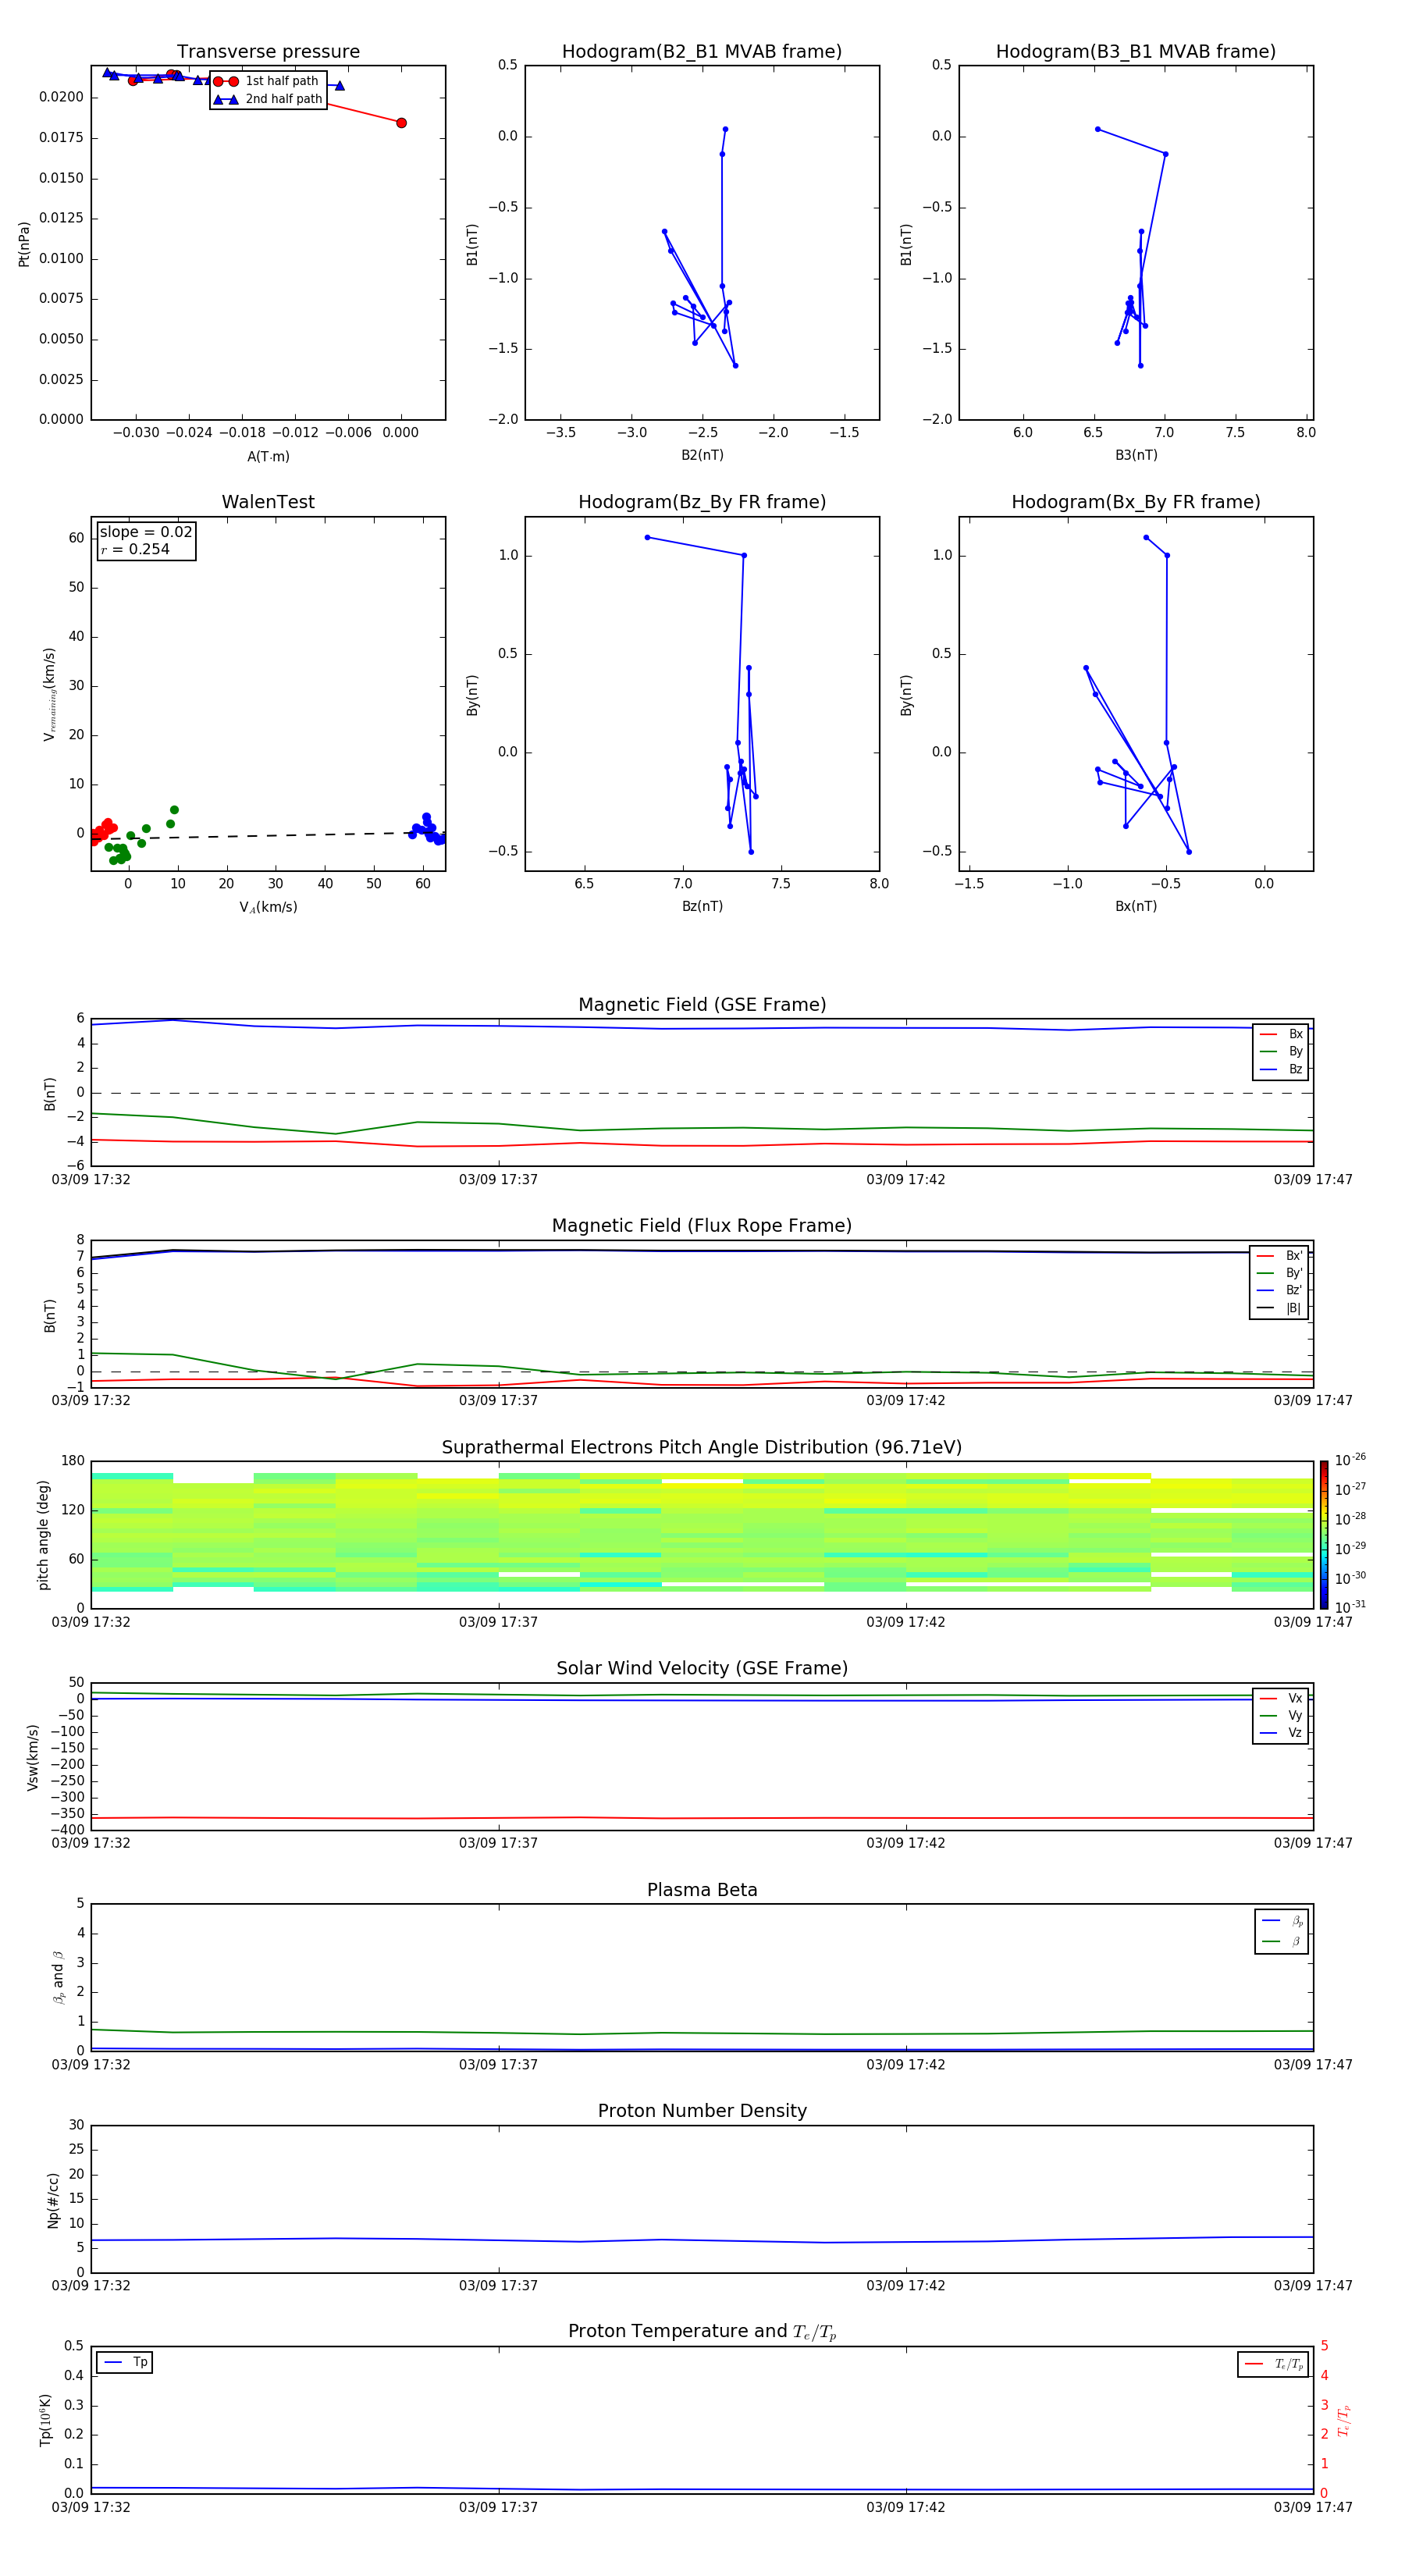Click the pitch angle colorbar scale

(1324, 1534)
